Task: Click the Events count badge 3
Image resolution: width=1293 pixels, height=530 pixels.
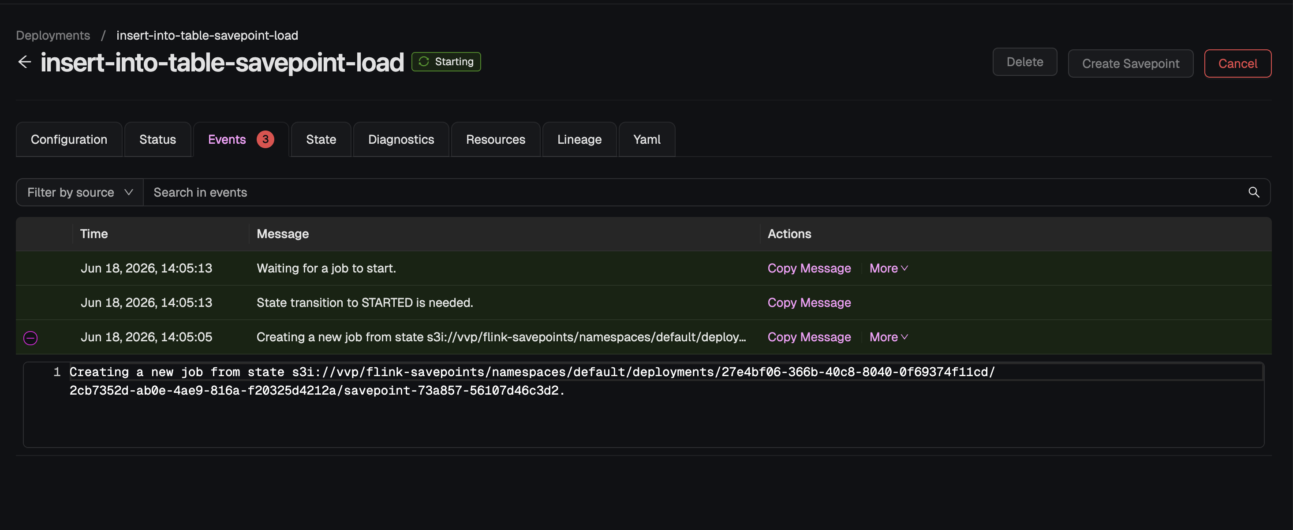Action: point(265,139)
